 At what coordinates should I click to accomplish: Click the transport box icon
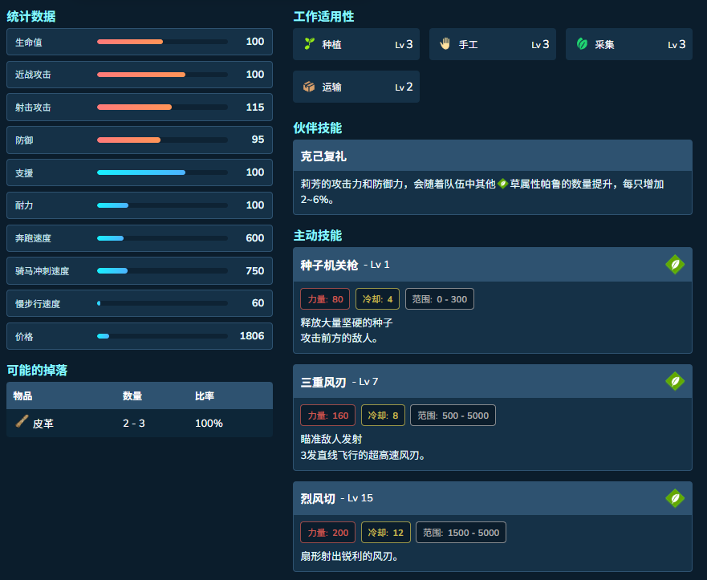(x=309, y=87)
